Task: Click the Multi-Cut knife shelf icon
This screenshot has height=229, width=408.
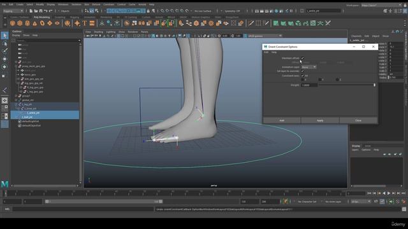Action: tap(251, 24)
